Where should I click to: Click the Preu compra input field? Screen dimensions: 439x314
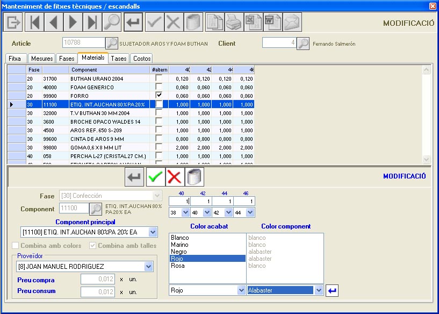[x=97, y=279]
